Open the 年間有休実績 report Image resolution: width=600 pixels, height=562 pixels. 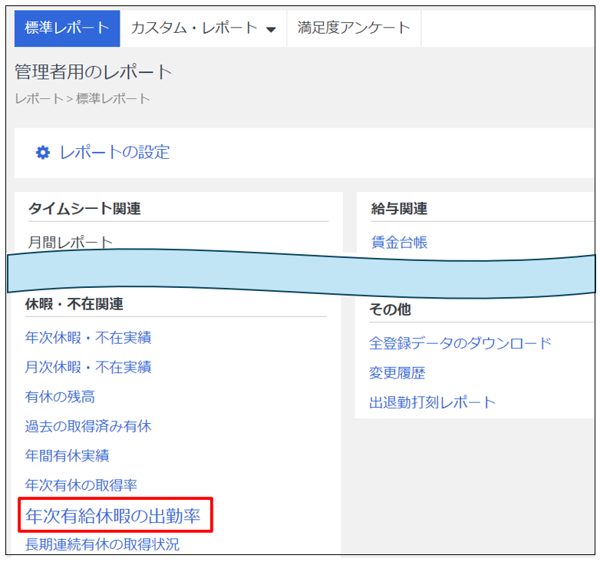coord(67,455)
